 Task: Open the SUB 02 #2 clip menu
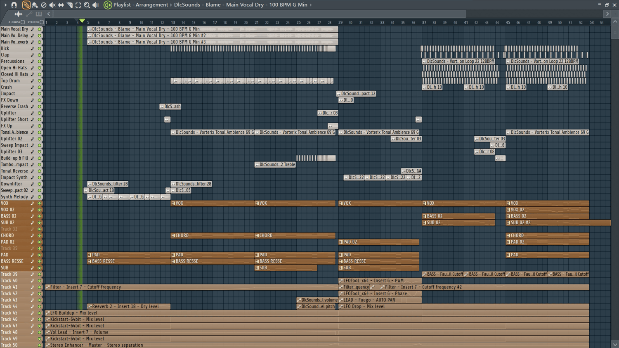[x=508, y=223]
